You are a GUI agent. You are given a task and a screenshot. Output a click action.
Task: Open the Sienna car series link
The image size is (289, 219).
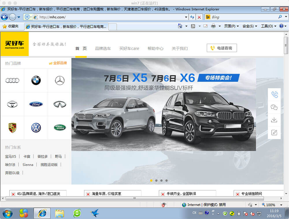pyautogui.click(x=28, y=164)
